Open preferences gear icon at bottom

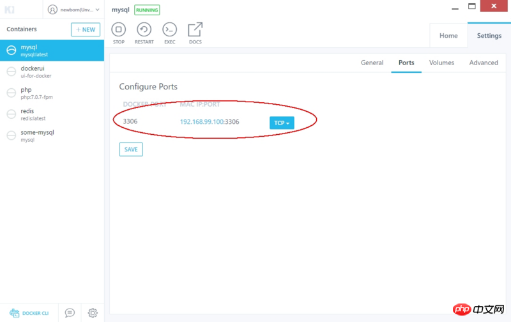93,313
